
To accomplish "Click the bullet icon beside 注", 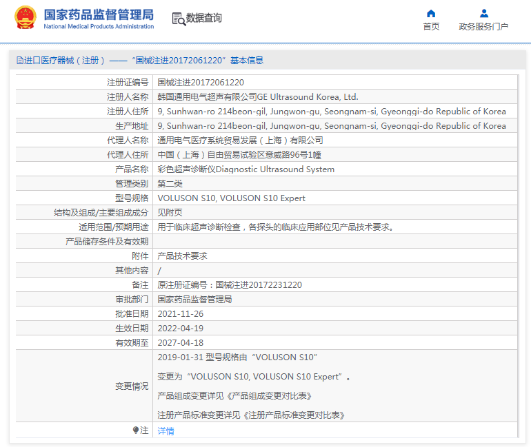I will 136,430.
